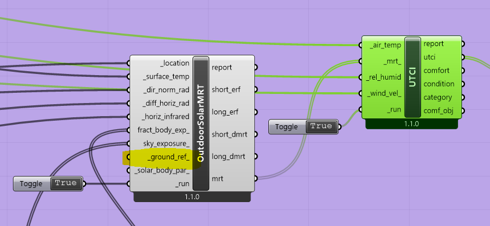Click the _solar_body_par_ input parameter

162,171
